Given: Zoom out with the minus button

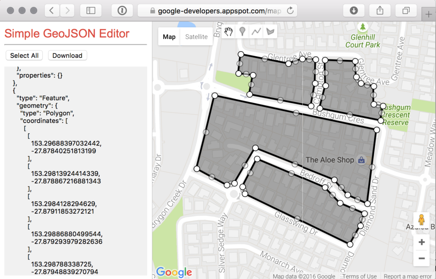Looking at the screenshot, I should click(x=421, y=258).
